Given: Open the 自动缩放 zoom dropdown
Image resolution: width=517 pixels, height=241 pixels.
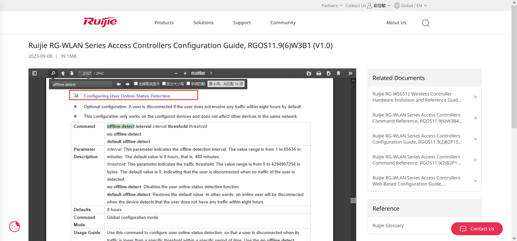Looking at the screenshot, I should click(x=202, y=74).
